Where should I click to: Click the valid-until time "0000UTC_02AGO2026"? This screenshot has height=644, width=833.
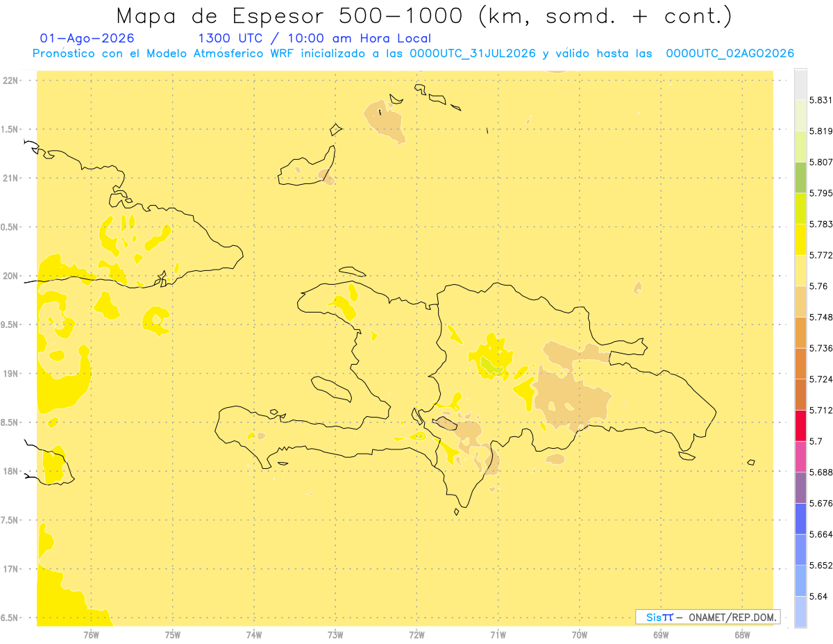730,53
